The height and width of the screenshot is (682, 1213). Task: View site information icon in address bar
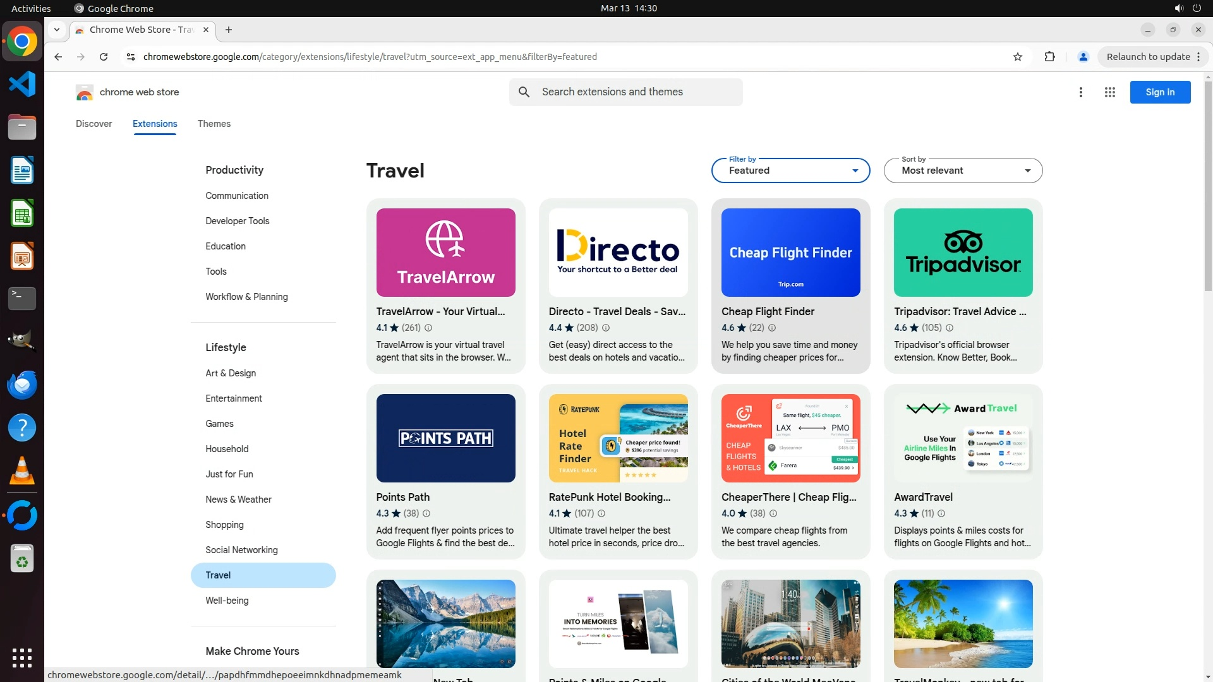pos(131,57)
